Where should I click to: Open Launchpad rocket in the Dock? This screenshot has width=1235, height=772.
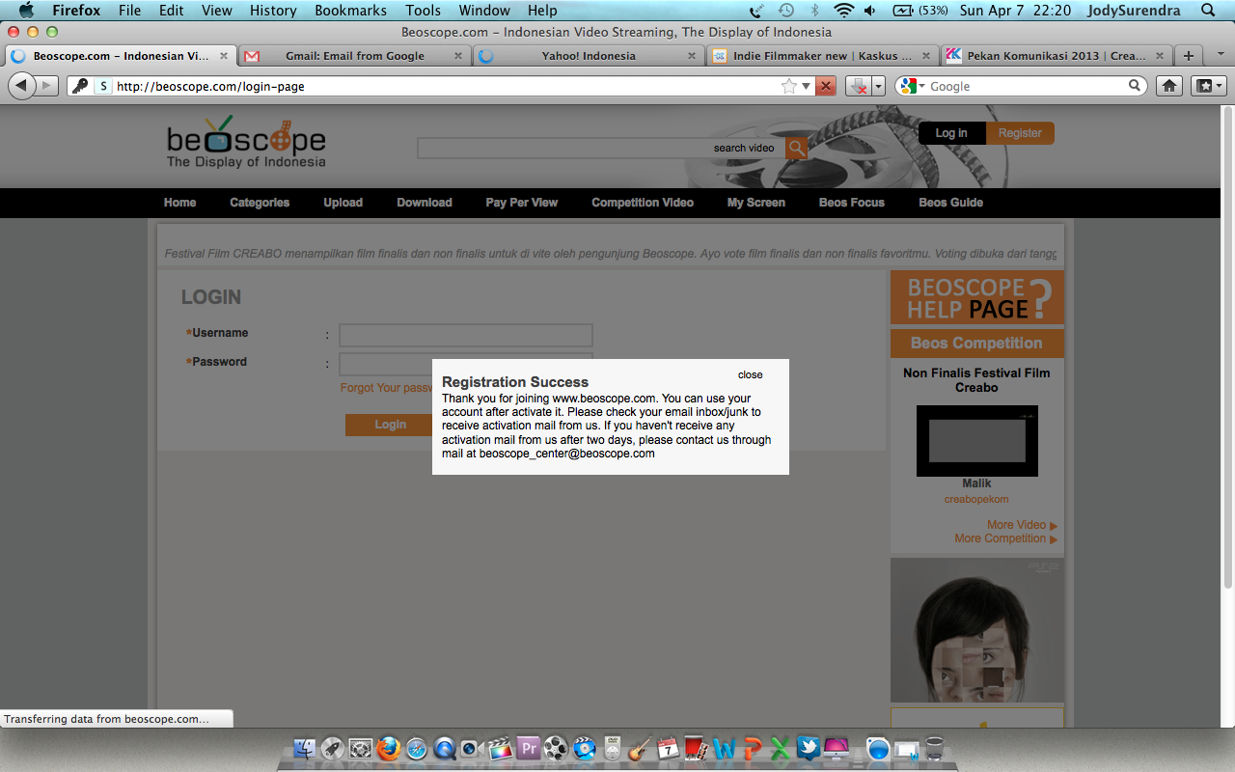click(x=333, y=748)
